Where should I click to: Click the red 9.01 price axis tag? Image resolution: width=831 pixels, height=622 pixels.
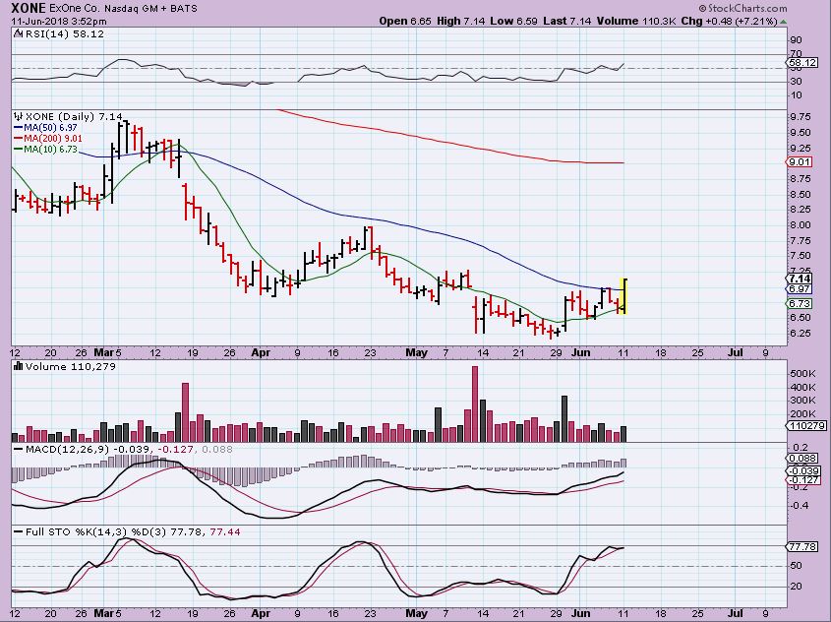click(x=799, y=162)
